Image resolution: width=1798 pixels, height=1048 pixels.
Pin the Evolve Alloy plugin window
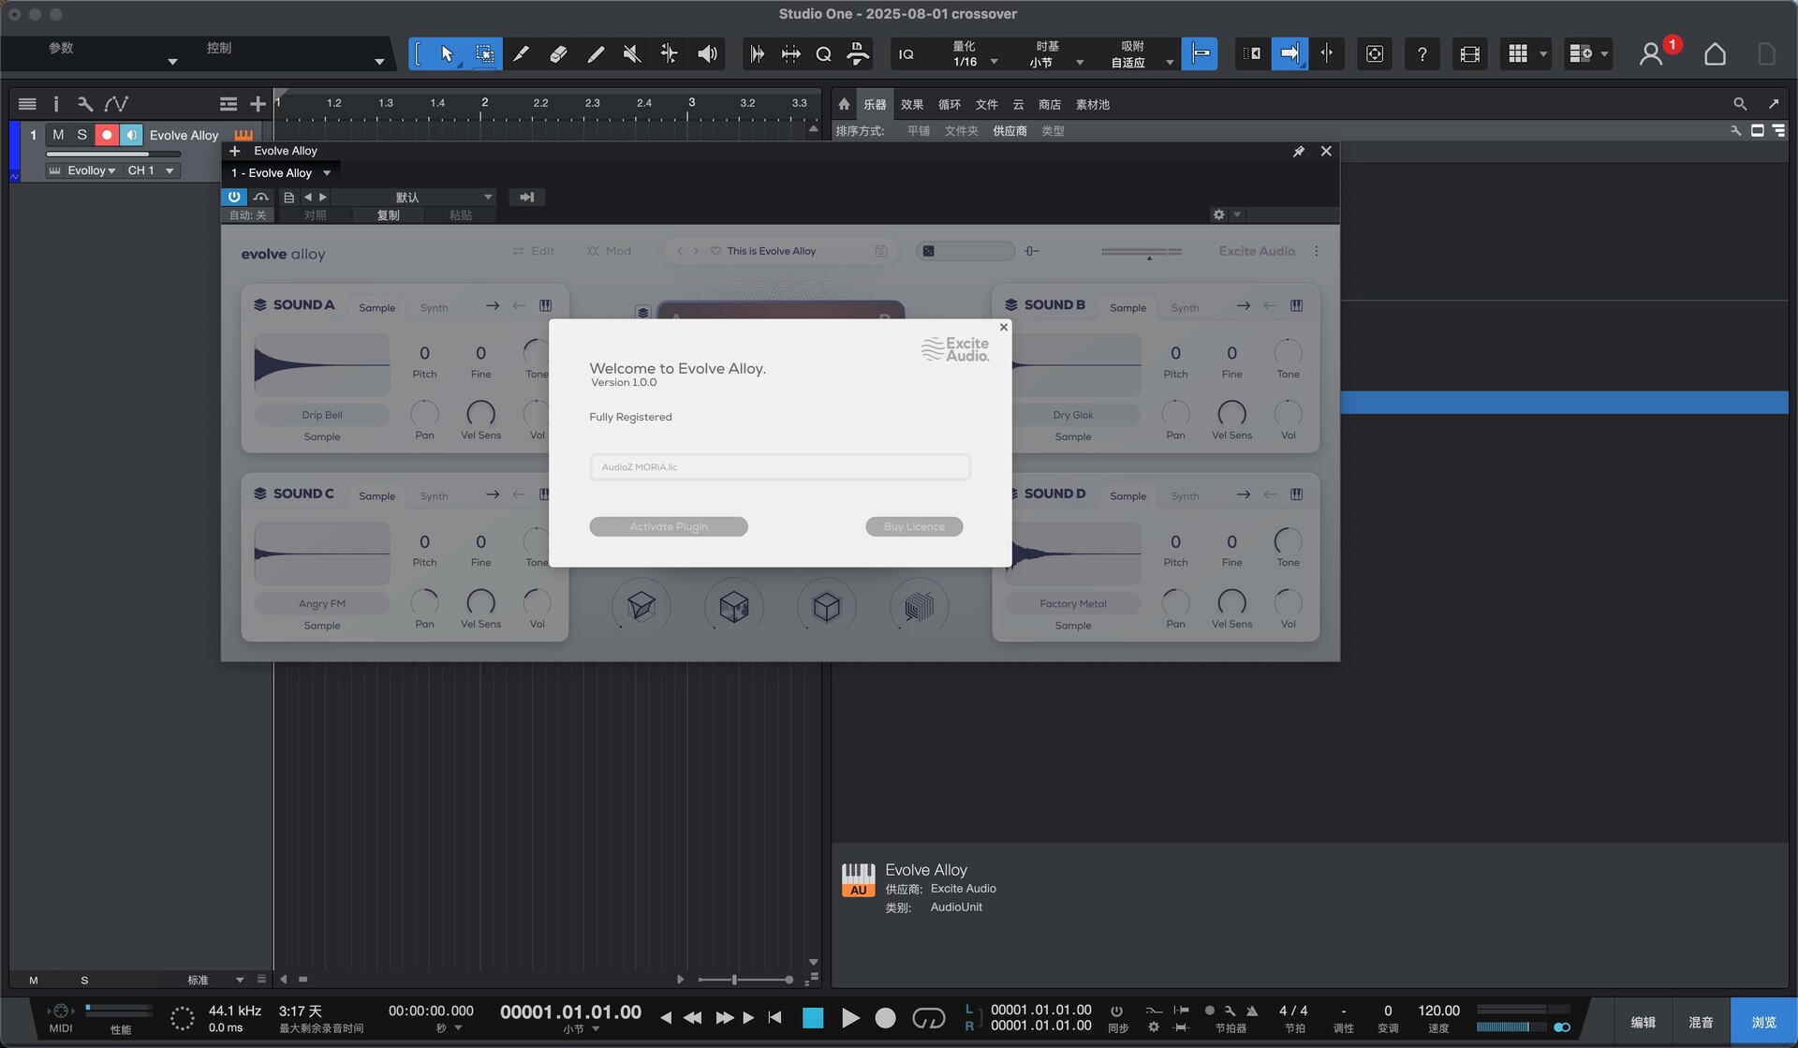click(x=1299, y=151)
